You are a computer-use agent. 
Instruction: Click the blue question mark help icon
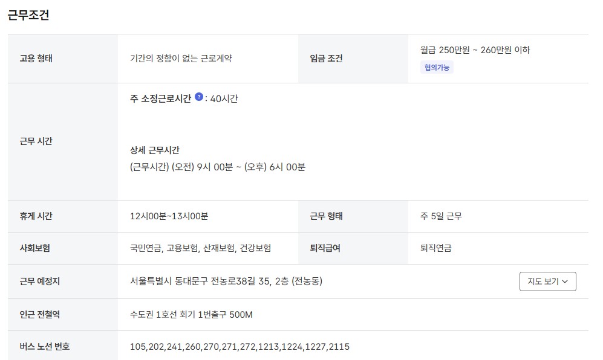199,97
